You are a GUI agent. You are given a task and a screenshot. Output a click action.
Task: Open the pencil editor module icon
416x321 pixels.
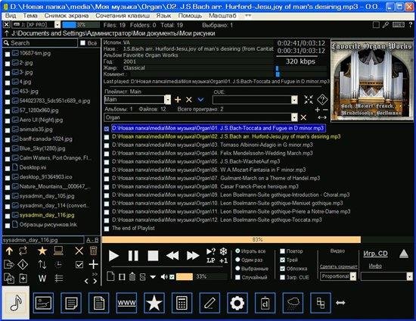click(210, 303)
